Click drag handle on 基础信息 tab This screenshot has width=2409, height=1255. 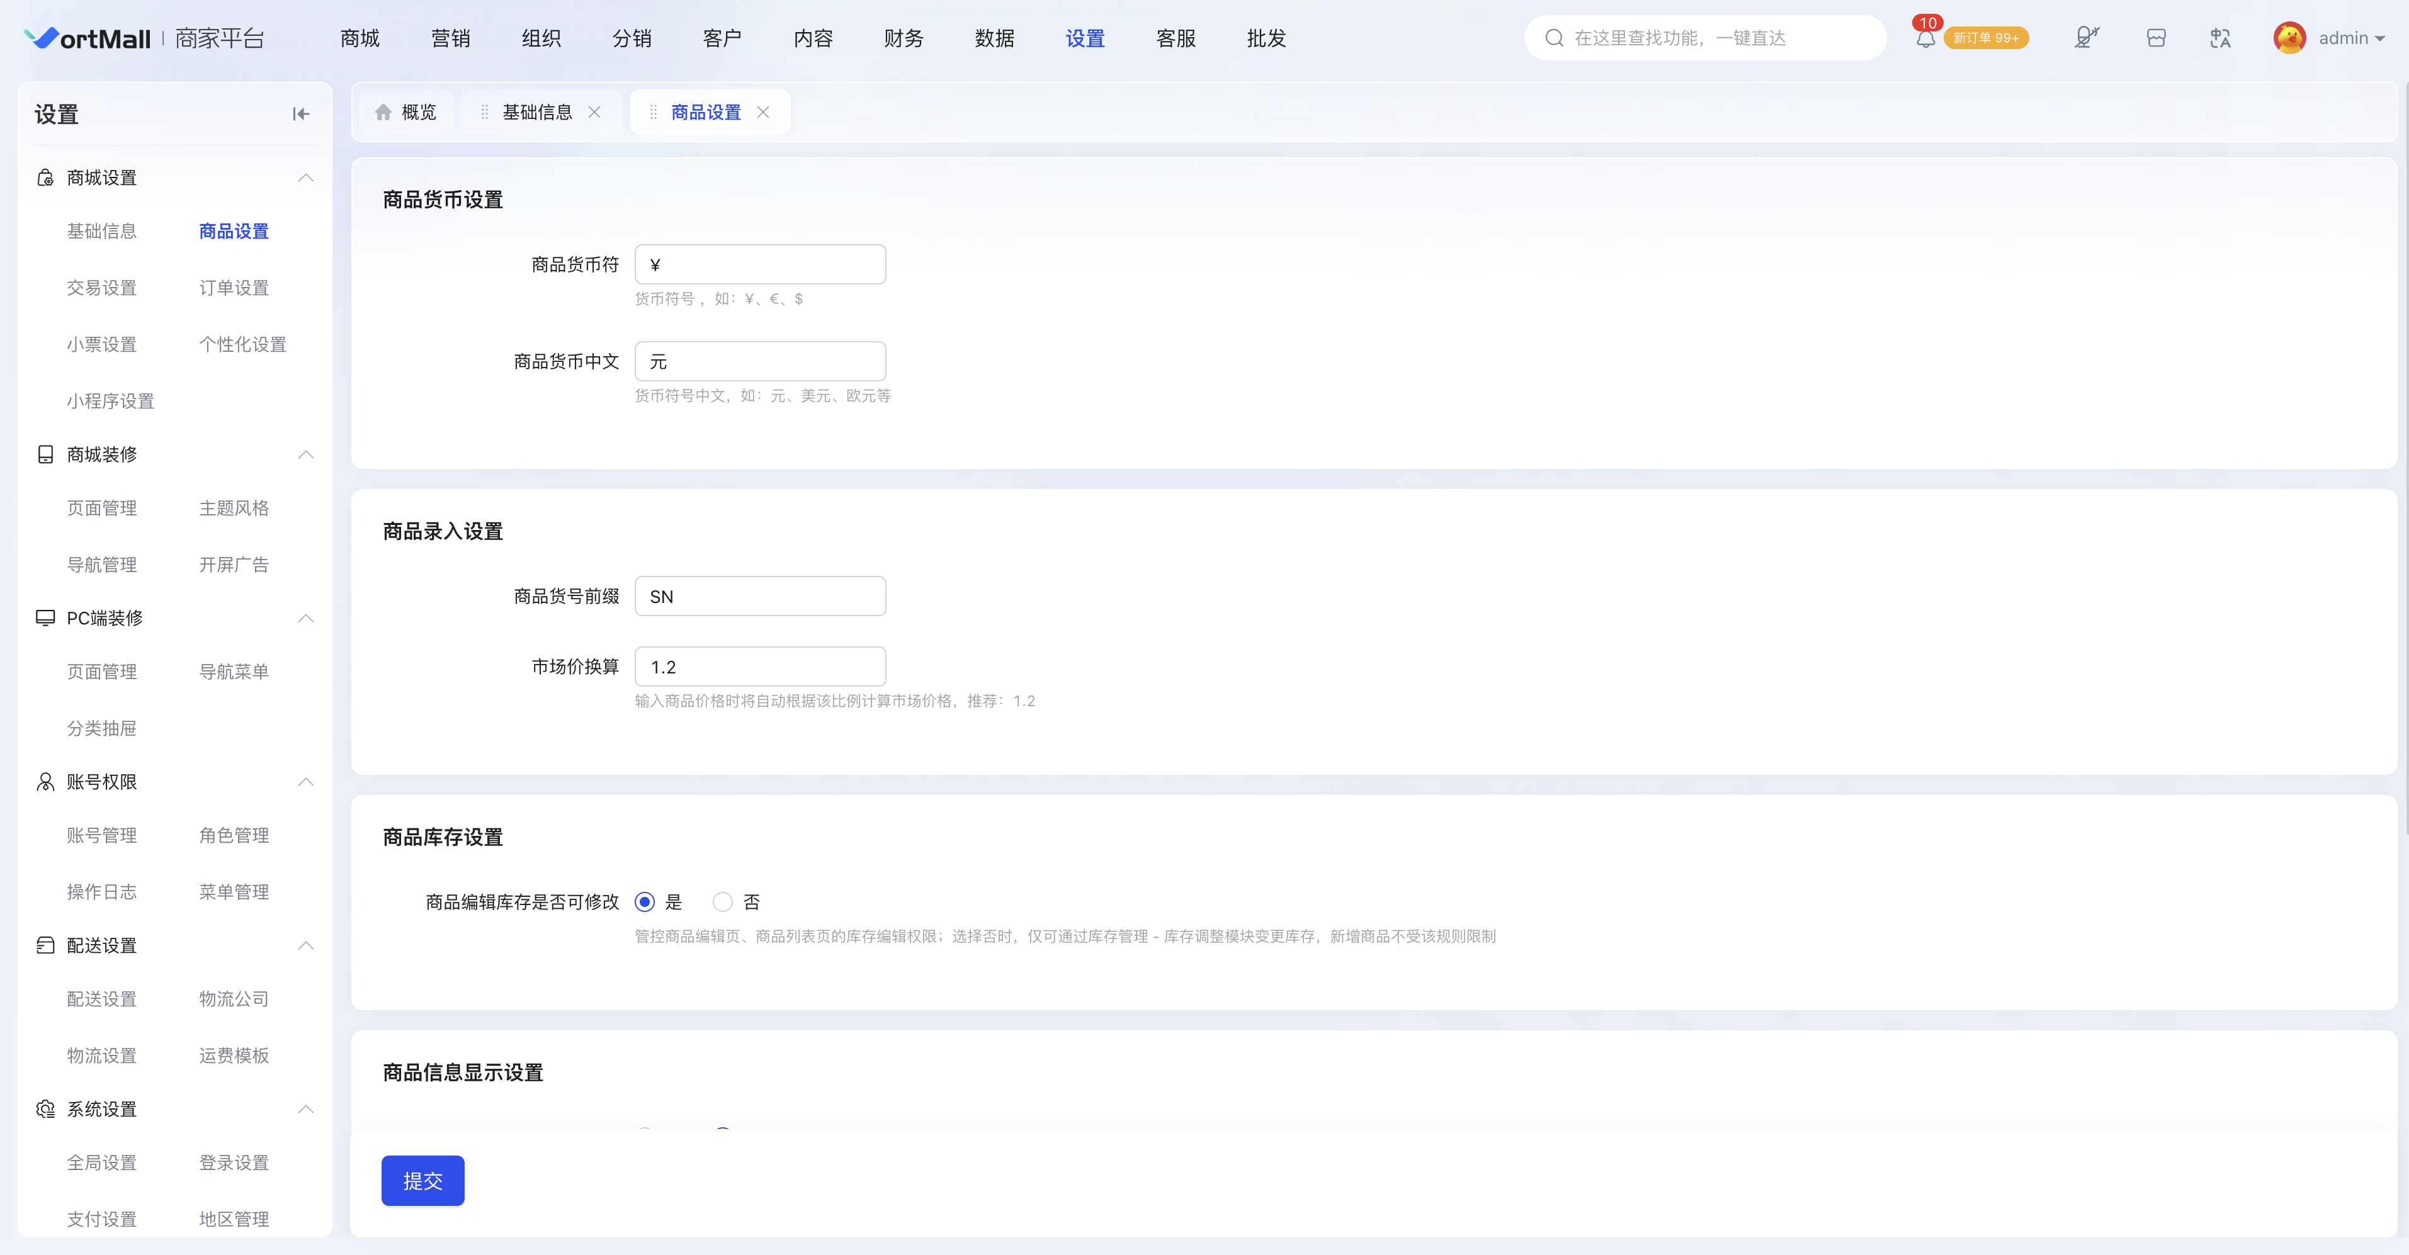point(484,112)
